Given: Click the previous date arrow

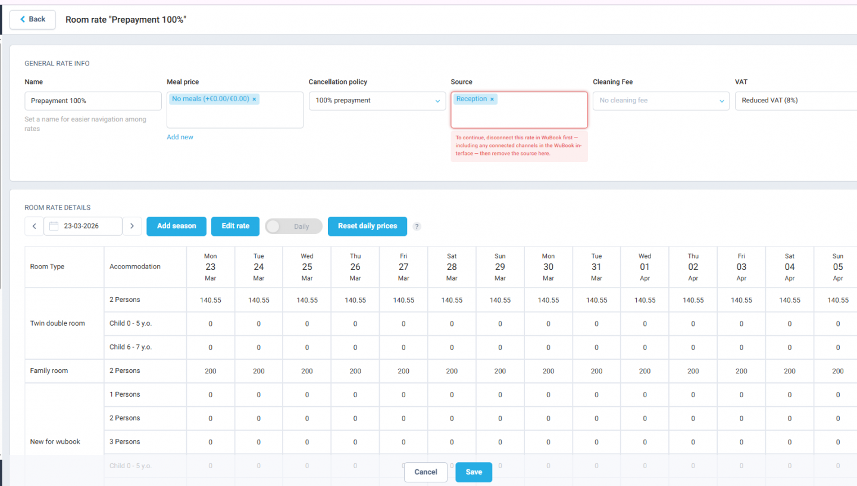Looking at the screenshot, I should coord(34,226).
